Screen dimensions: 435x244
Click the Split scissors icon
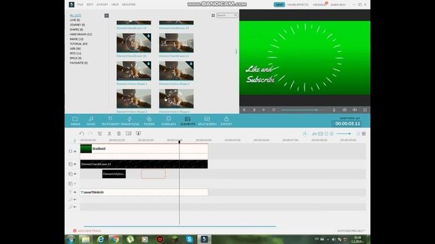pos(109,134)
